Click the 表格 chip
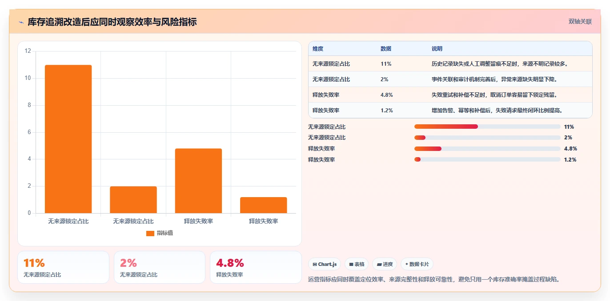610x301 pixels. [357, 264]
